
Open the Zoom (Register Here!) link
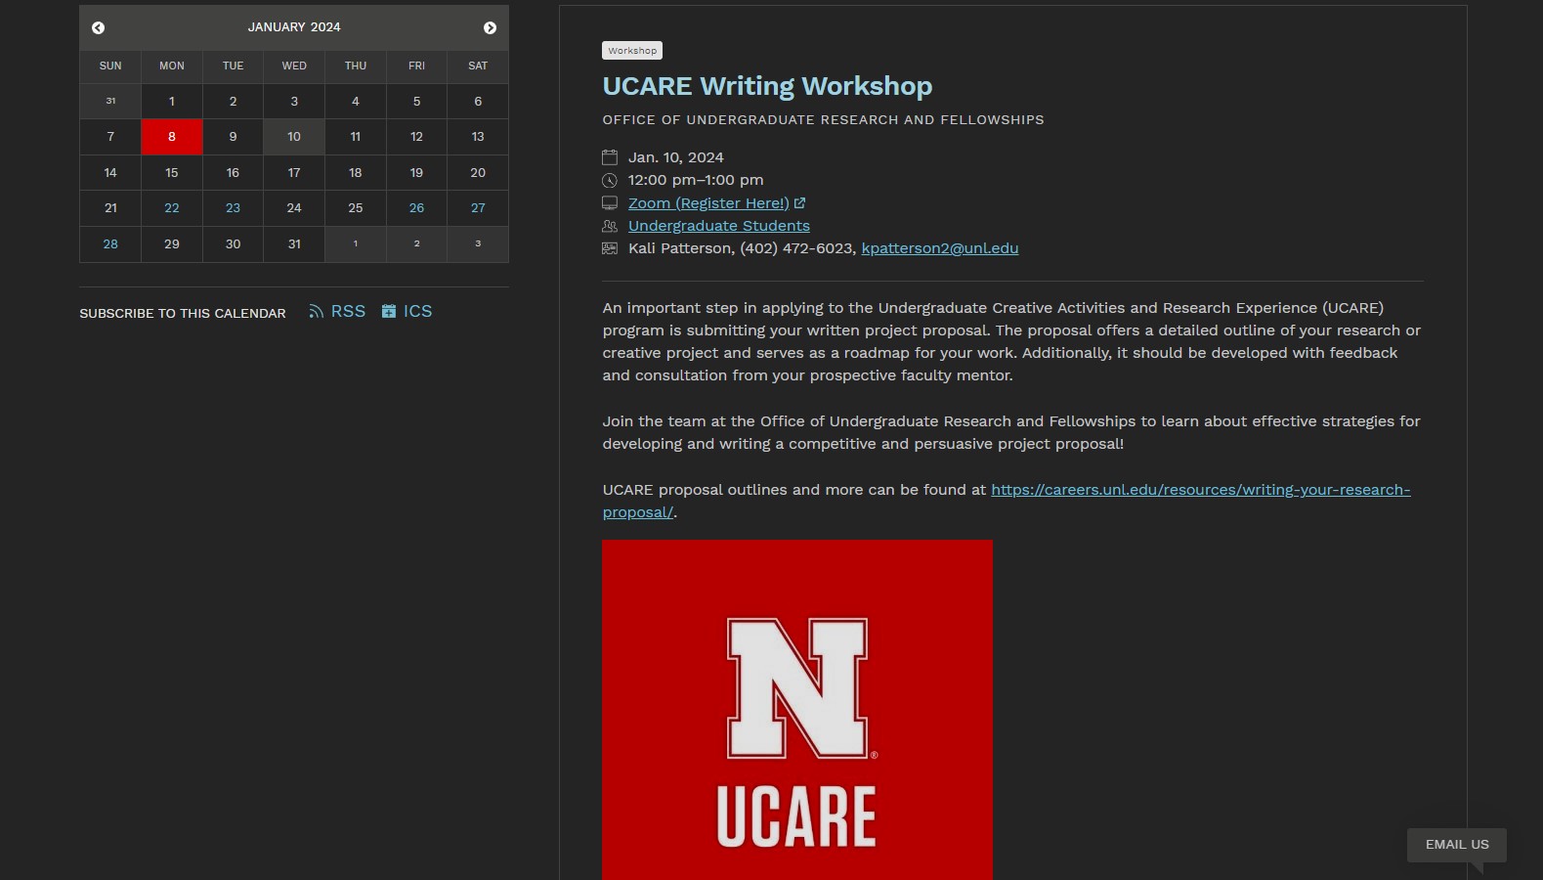coord(707,203)
